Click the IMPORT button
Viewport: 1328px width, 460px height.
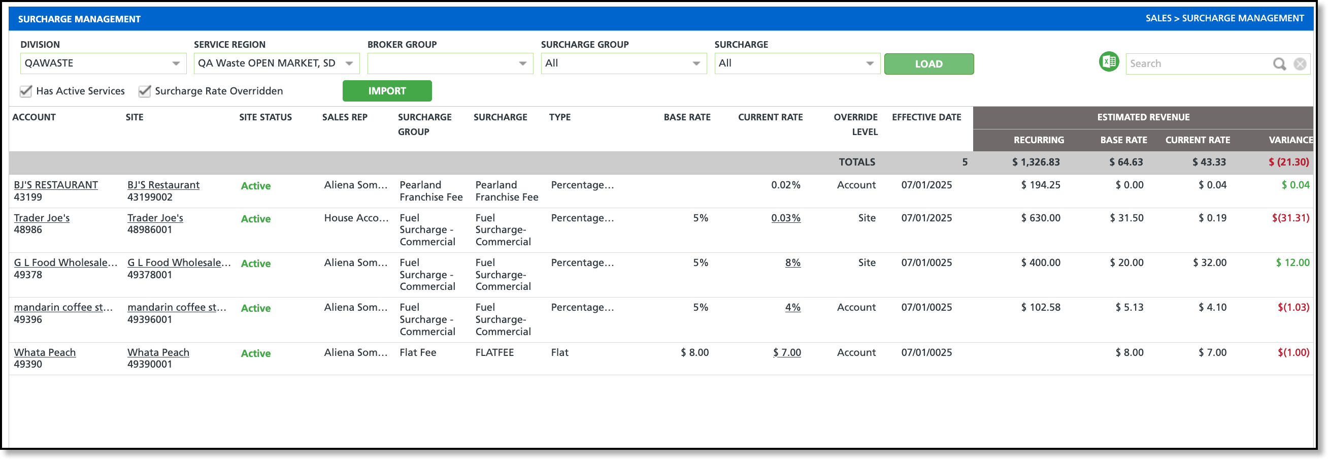[x=387, y=91]
